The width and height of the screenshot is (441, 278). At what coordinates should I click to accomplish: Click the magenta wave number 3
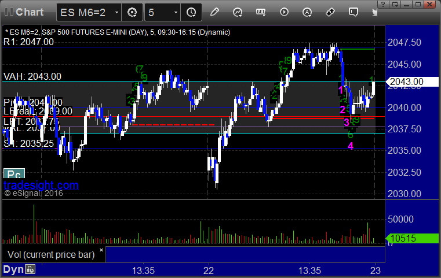[x=347, y=123]
